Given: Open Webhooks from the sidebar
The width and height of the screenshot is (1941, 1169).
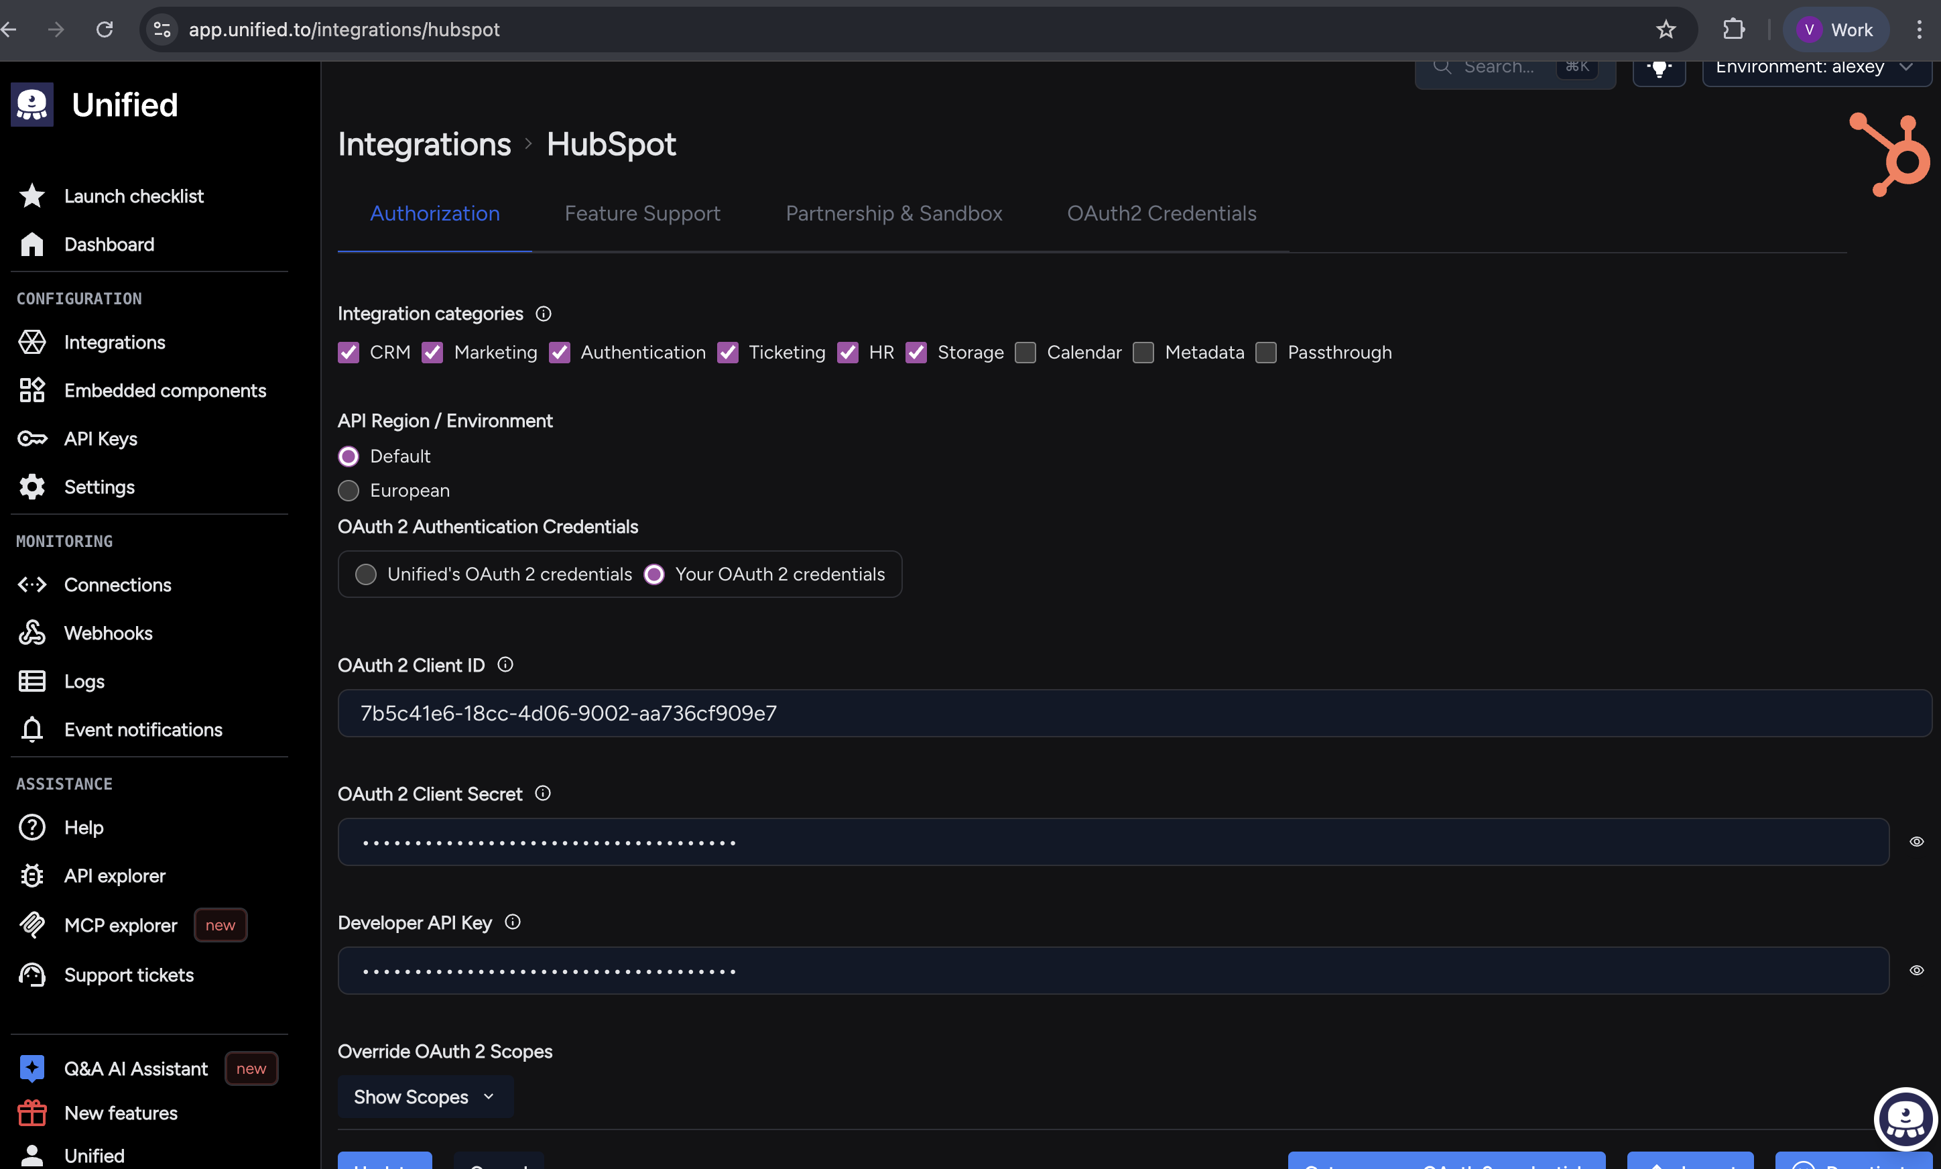Looking at the screenshot, I should pos(108,633).
